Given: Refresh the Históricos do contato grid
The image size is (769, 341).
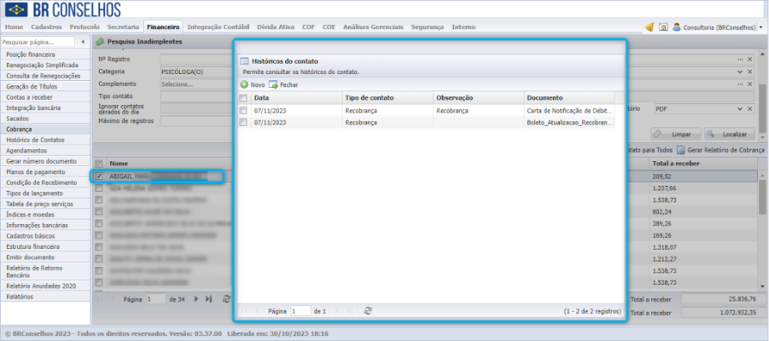Looking at the screenshot, I should tap(367, 310).
